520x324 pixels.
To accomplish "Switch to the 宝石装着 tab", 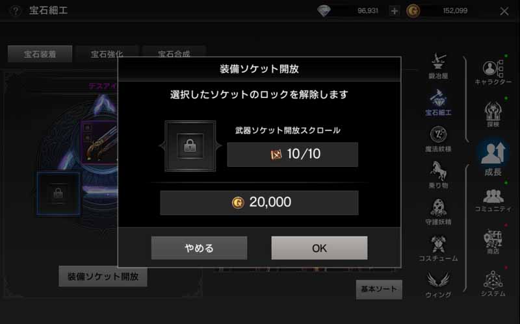I will 40,54.
